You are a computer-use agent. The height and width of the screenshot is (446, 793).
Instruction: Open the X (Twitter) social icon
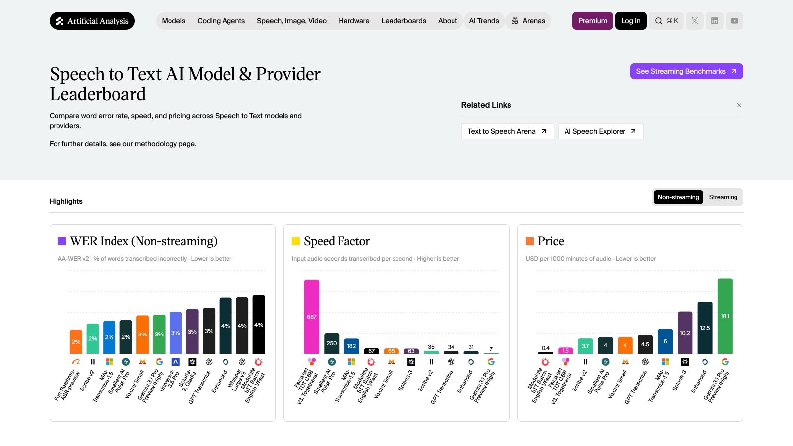tap(695, 21)
